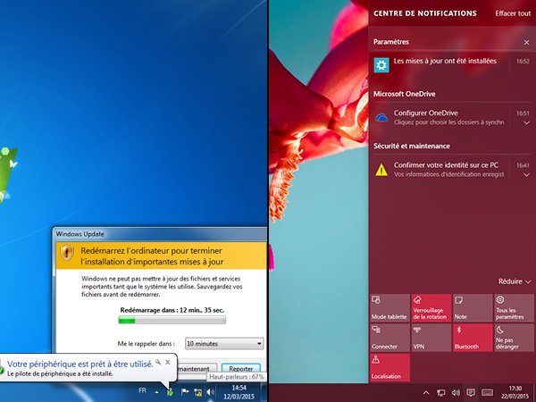
Task: Click the Windows 7 network tray icon
Action: (x=197, y=392)
